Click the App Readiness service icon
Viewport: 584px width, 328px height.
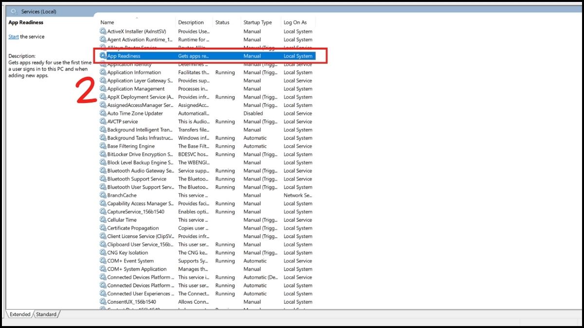tap(102, 56)
